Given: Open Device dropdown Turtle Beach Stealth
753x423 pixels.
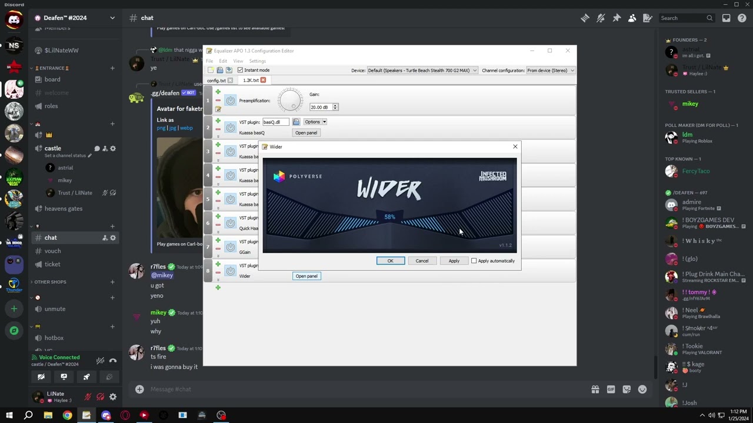Looking at the screenshot, I should (422, 70).
